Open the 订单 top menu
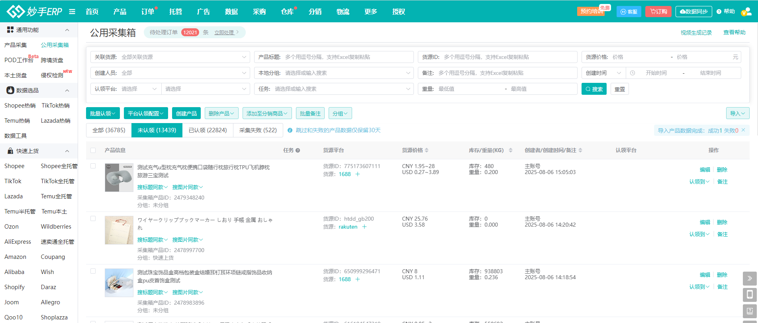The image size is (758, 323). pyautogui.click(x=148, y=12)
